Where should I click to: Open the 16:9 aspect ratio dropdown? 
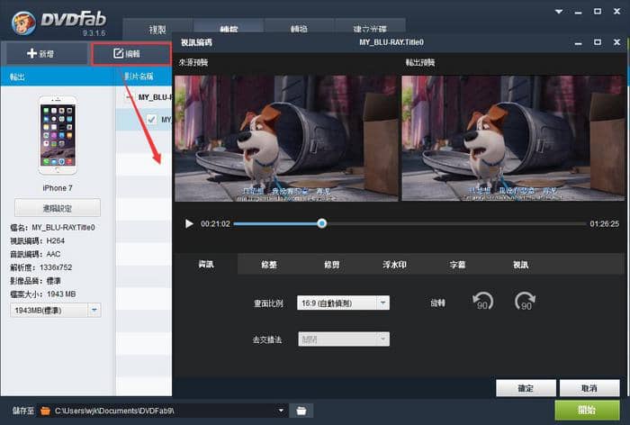click(x=343, y=303)
